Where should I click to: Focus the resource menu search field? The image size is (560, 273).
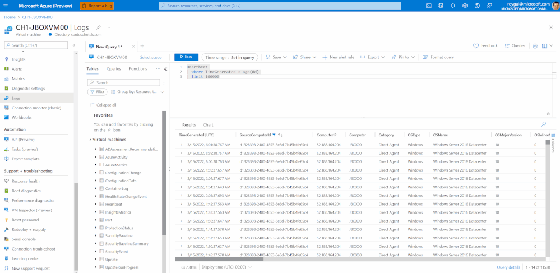36,45
